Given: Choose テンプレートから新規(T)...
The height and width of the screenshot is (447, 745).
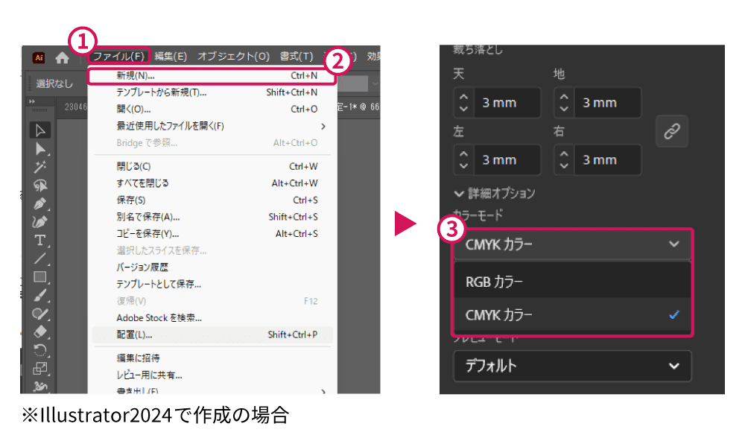Looking at the screenshot, I should pos(212,92).
